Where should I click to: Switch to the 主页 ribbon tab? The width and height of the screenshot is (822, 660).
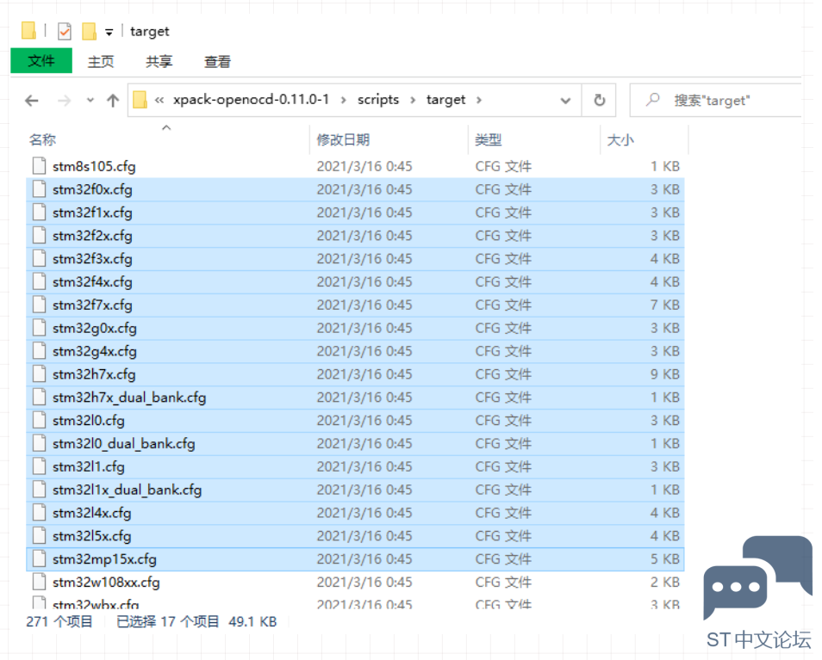[x=101, y=62]
